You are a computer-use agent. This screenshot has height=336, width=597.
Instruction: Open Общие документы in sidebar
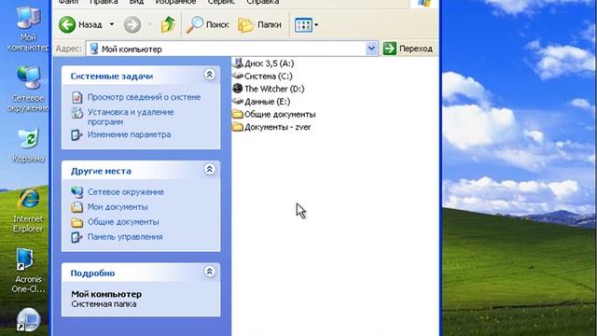[123, 222]
